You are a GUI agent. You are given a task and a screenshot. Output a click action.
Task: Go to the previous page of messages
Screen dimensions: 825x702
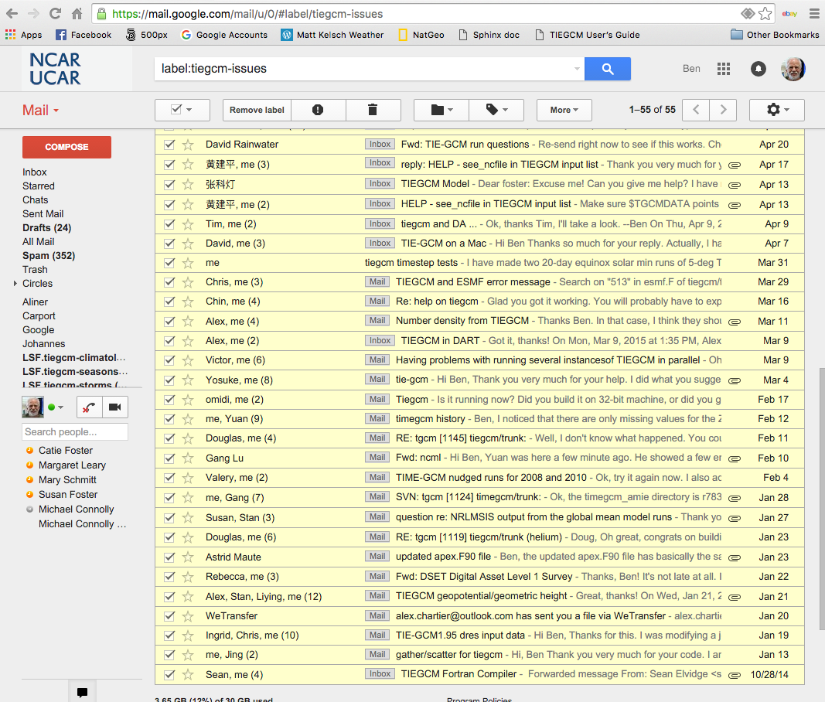click(x=696, y=110)
